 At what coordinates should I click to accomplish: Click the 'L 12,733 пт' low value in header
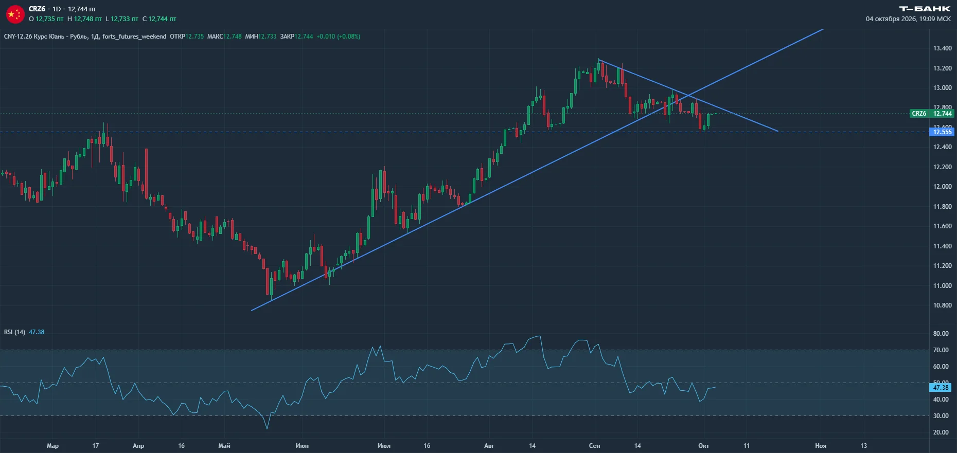tap(122, 19)
